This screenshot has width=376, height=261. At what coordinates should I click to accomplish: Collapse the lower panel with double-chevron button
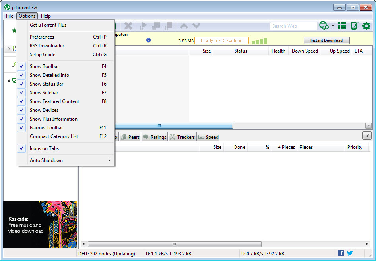pyautogui.click(x=366, y=135)
